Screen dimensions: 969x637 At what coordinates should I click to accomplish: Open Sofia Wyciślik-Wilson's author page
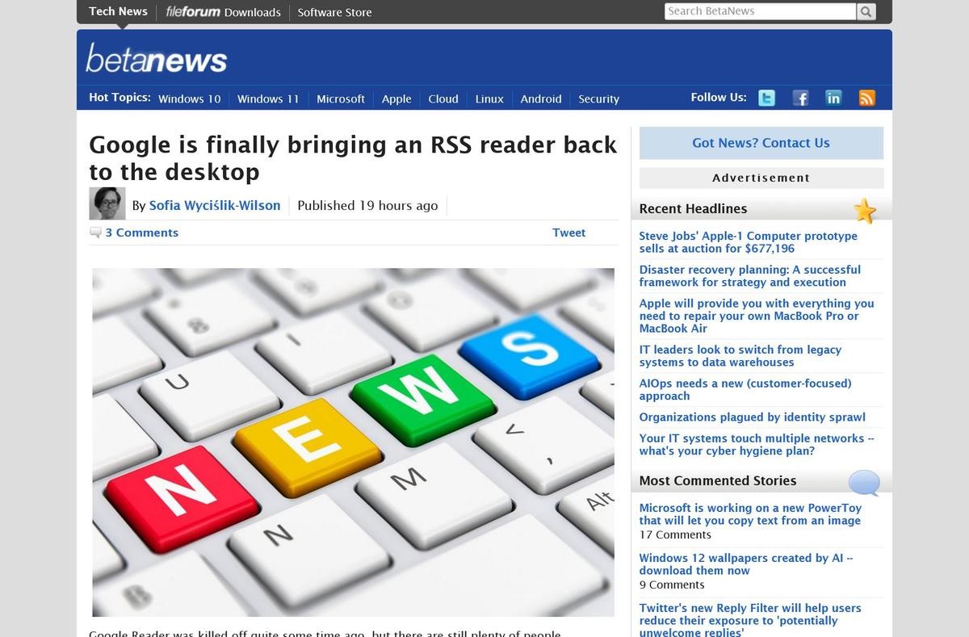pos(215,205)
